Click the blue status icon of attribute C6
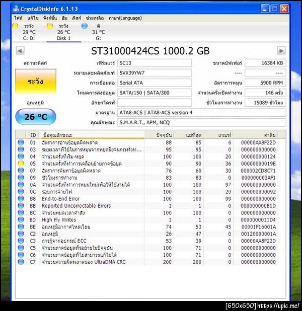 (21, 255)
